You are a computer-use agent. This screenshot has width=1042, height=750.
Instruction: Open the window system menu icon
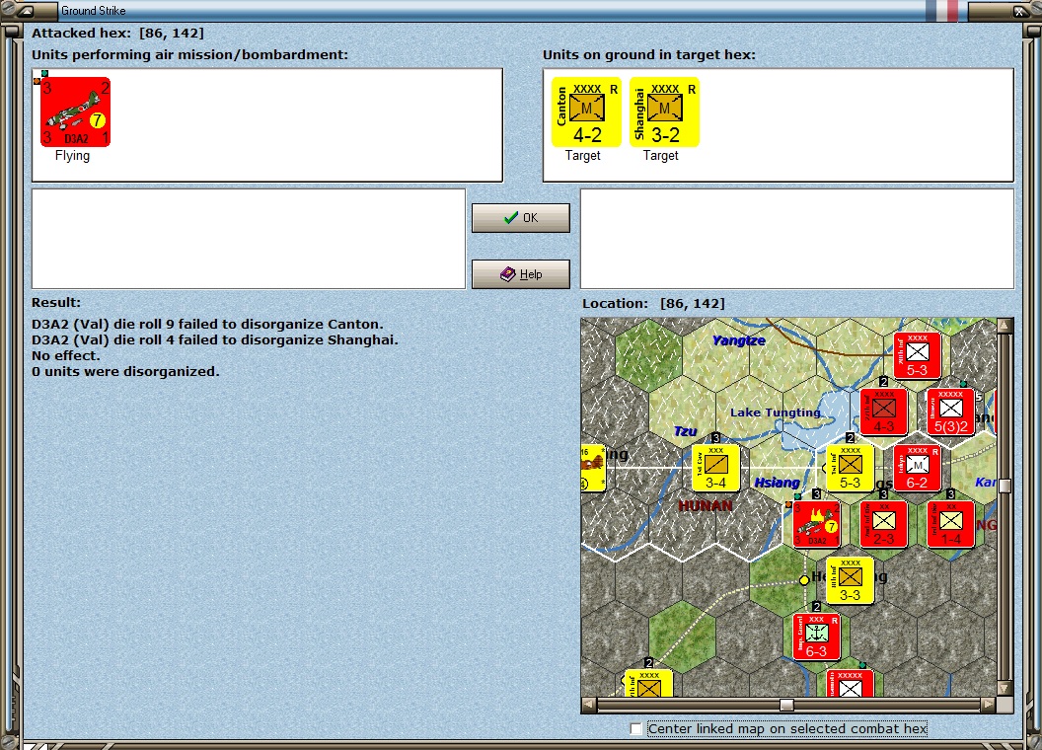(26, 11)
